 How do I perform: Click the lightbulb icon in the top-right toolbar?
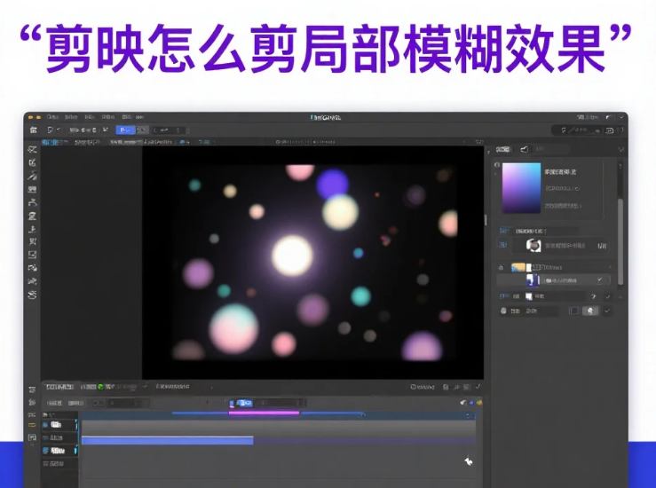pos(564,130)
